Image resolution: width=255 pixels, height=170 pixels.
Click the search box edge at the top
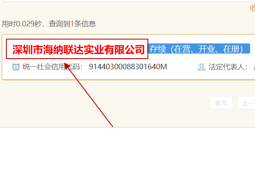coord(129,1)
